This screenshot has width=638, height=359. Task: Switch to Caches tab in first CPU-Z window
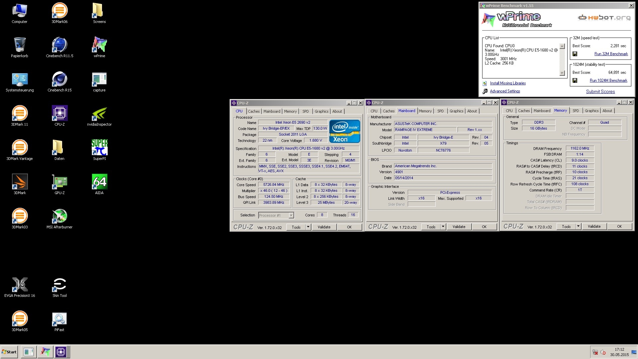click(x=254, y=111)
